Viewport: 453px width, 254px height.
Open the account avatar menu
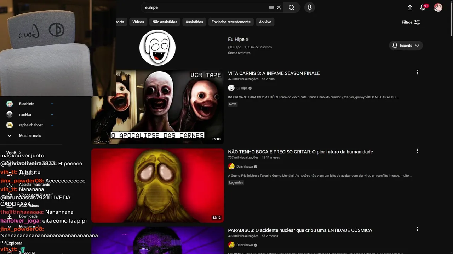(x=438, y=7)
